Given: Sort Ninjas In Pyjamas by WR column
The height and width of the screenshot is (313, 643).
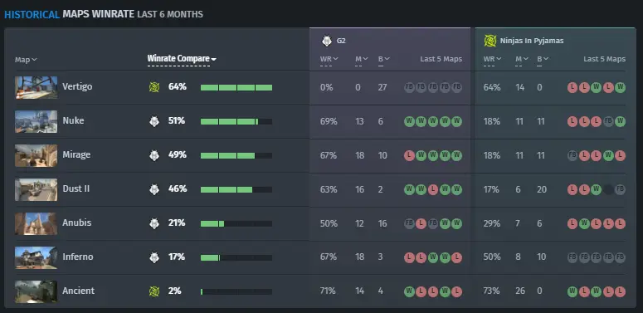Looking at the screenshot, I should 492,59.
